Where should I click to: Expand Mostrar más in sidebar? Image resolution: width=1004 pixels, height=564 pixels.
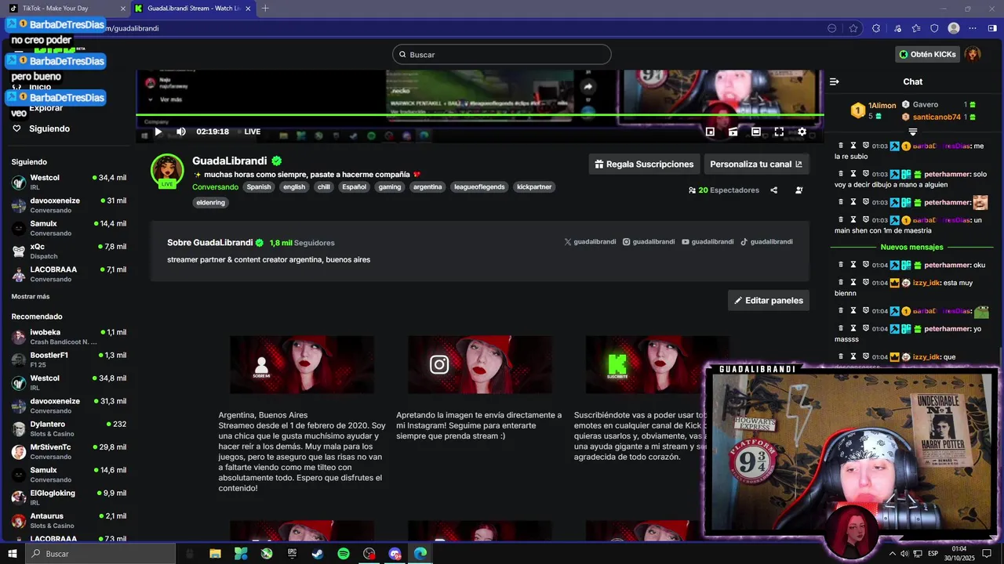[31, 297]
